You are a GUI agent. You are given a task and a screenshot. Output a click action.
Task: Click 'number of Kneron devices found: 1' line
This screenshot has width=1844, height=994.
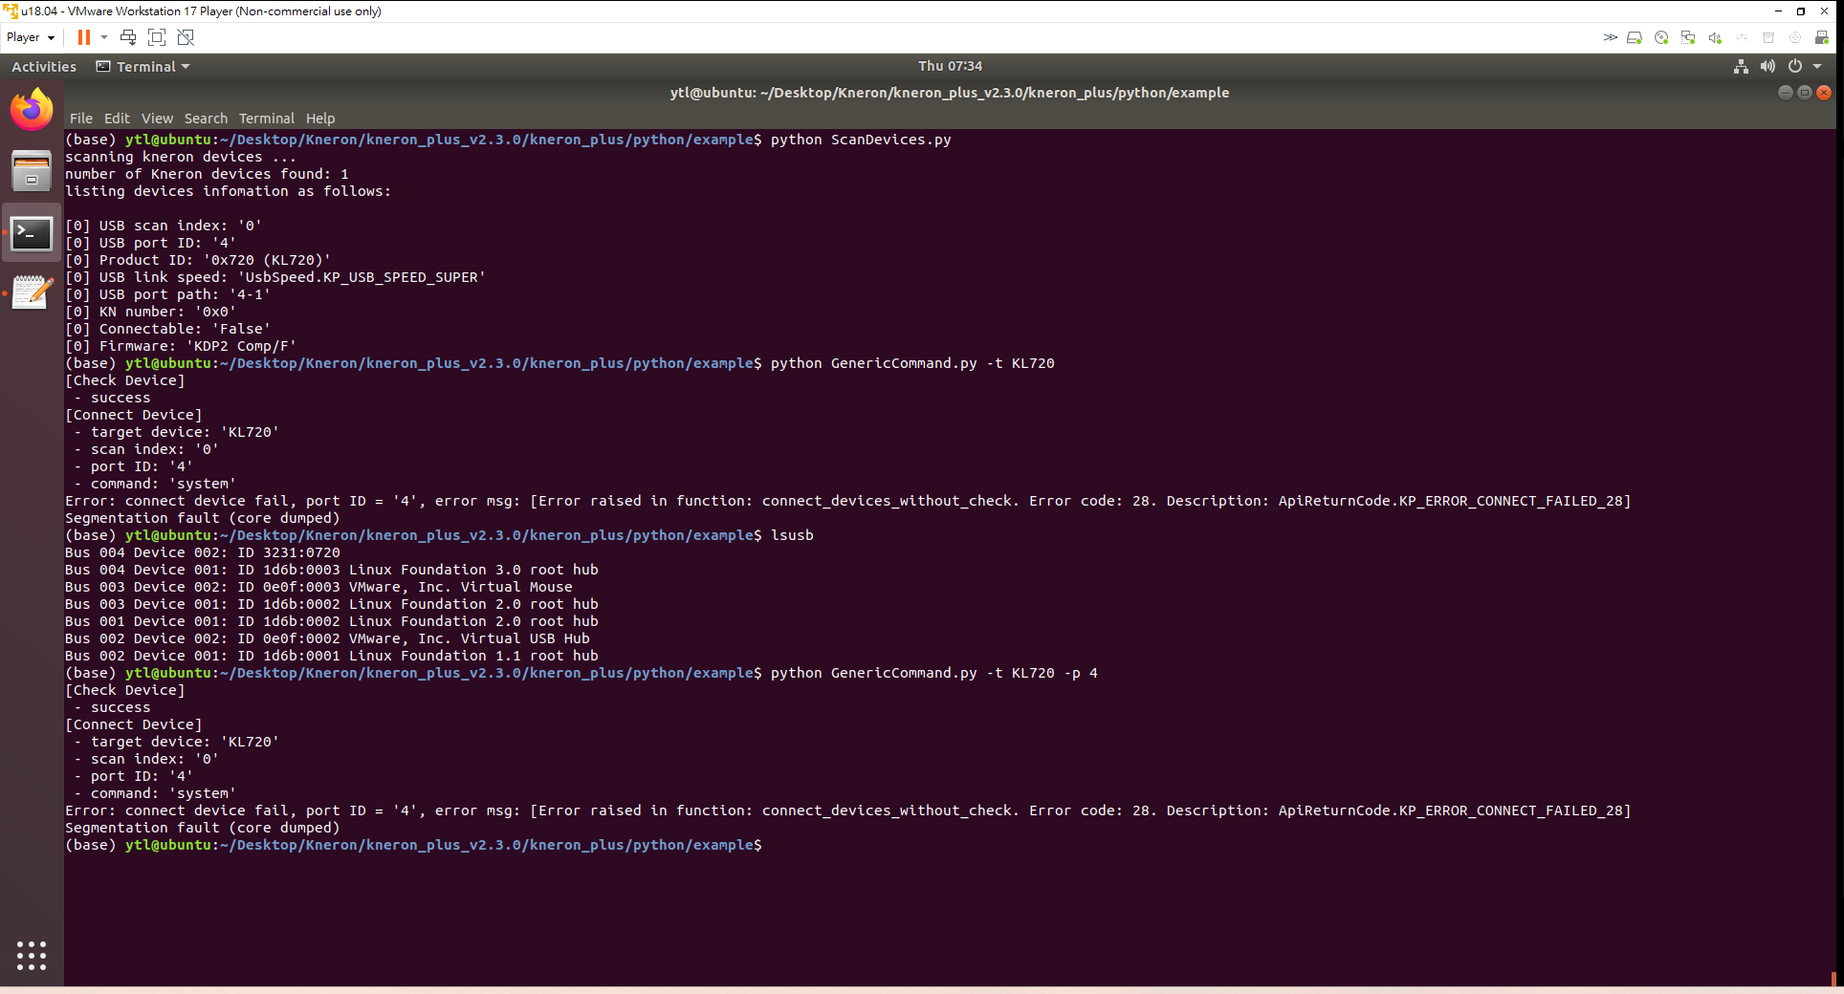[207, 174]
